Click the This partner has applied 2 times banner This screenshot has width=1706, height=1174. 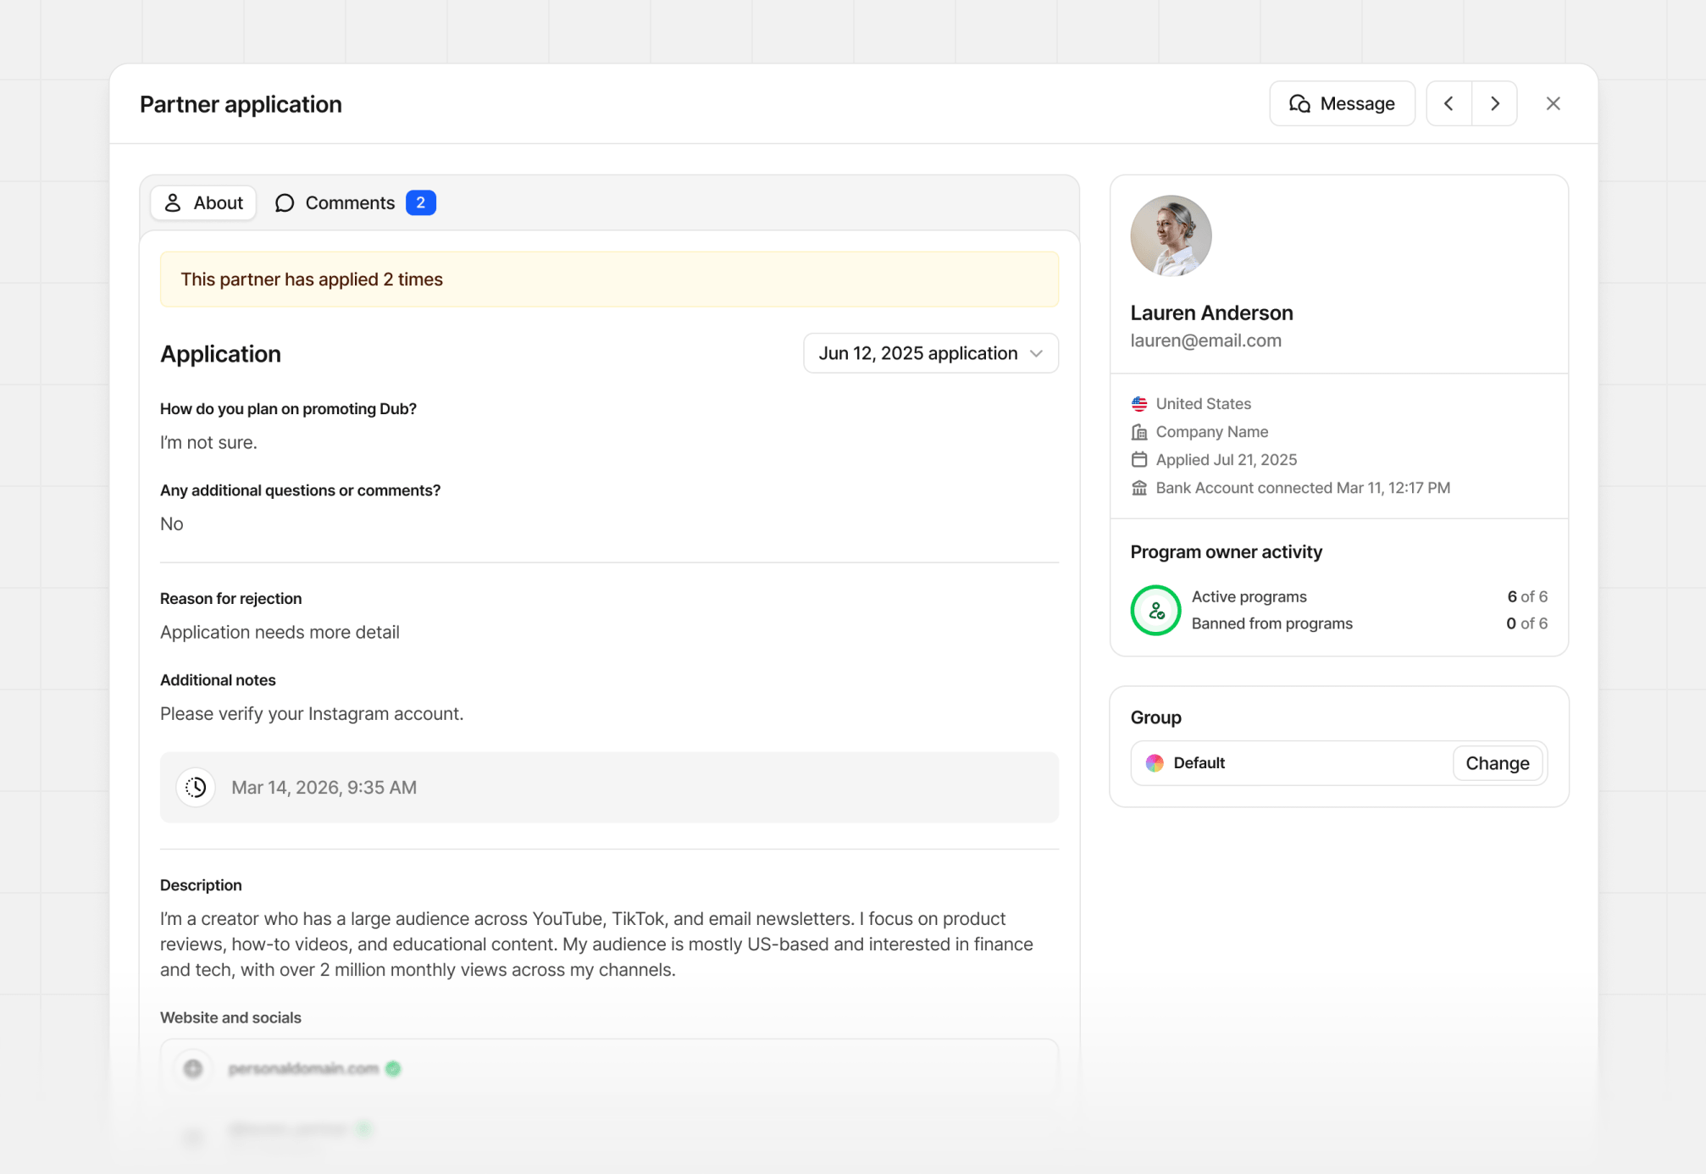coord(609,280)
